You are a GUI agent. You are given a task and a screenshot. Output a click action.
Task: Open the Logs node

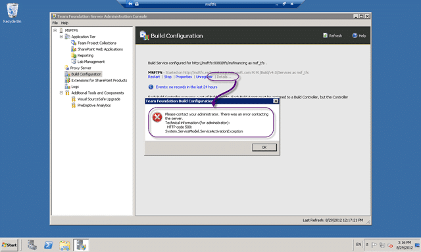tap(75, 87)
